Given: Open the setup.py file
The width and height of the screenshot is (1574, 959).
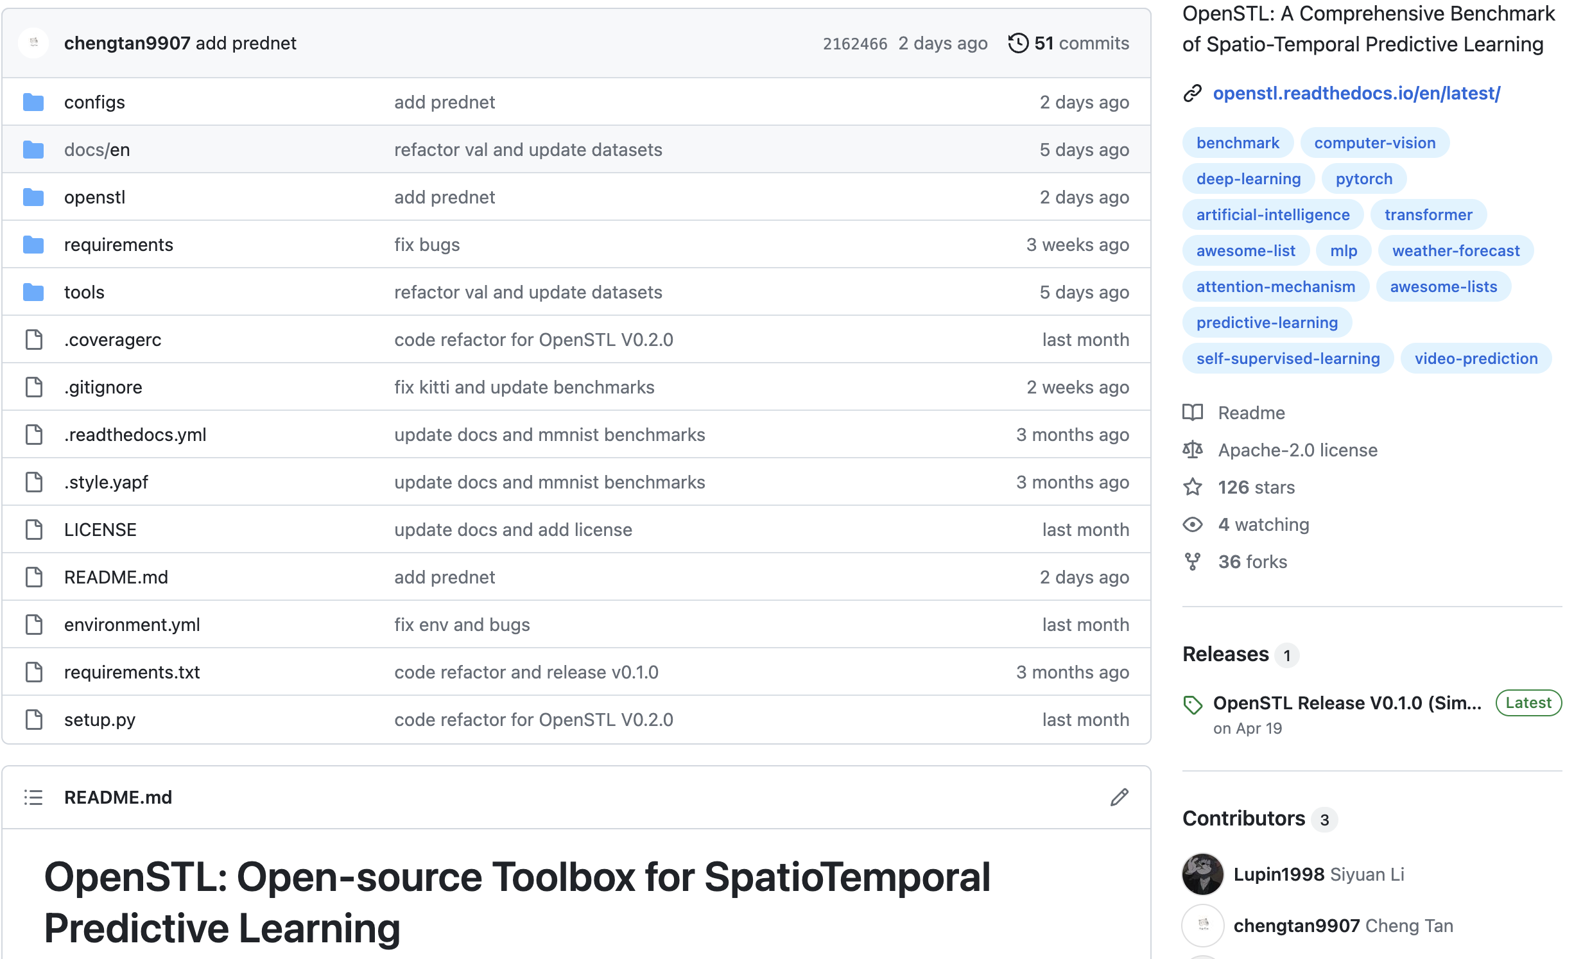Looking at the screenshot, I should coord(99,720).
